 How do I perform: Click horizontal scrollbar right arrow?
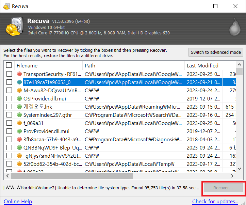click(232, 176)
